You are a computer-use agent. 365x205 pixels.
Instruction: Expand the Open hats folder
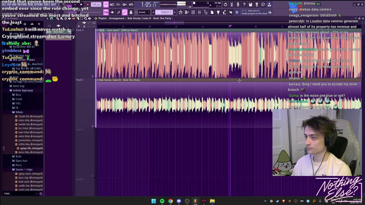[x=21, y=161]
